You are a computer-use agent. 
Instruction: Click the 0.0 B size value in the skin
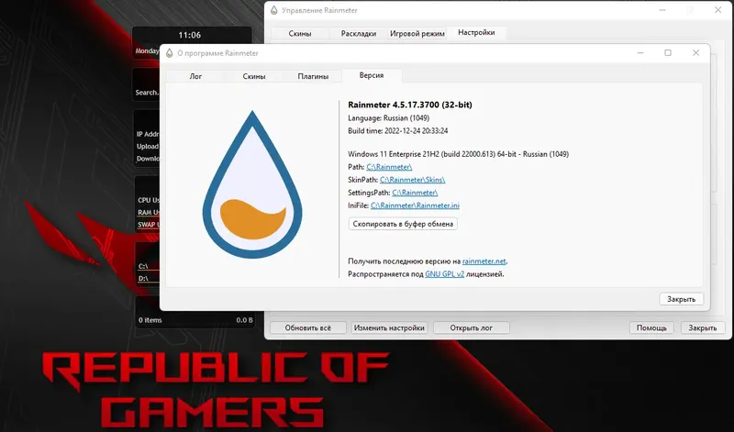[244, 320]
